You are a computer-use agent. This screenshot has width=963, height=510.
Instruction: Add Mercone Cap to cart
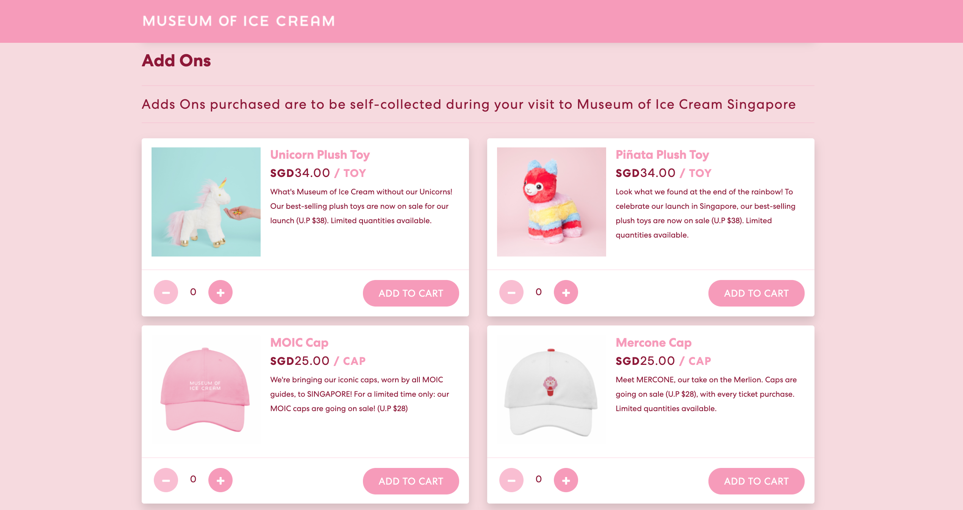pyautogui.click(x=757, y=481)
